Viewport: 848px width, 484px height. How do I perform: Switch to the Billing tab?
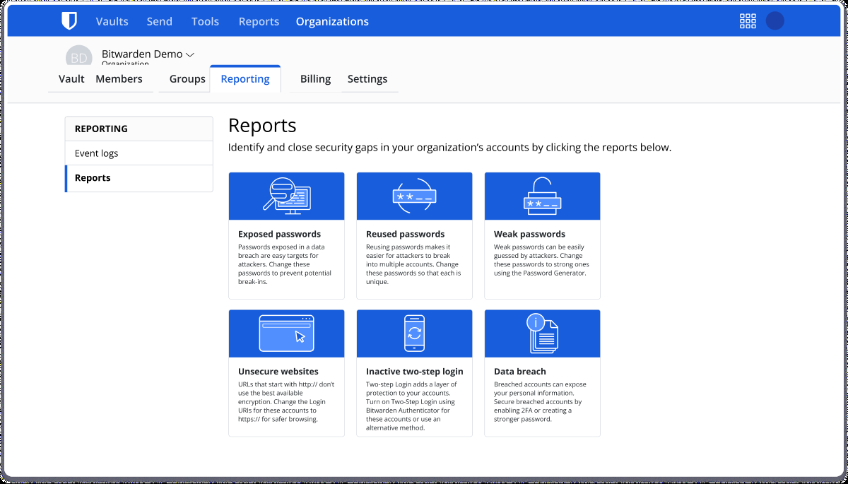tap(315, 79)
